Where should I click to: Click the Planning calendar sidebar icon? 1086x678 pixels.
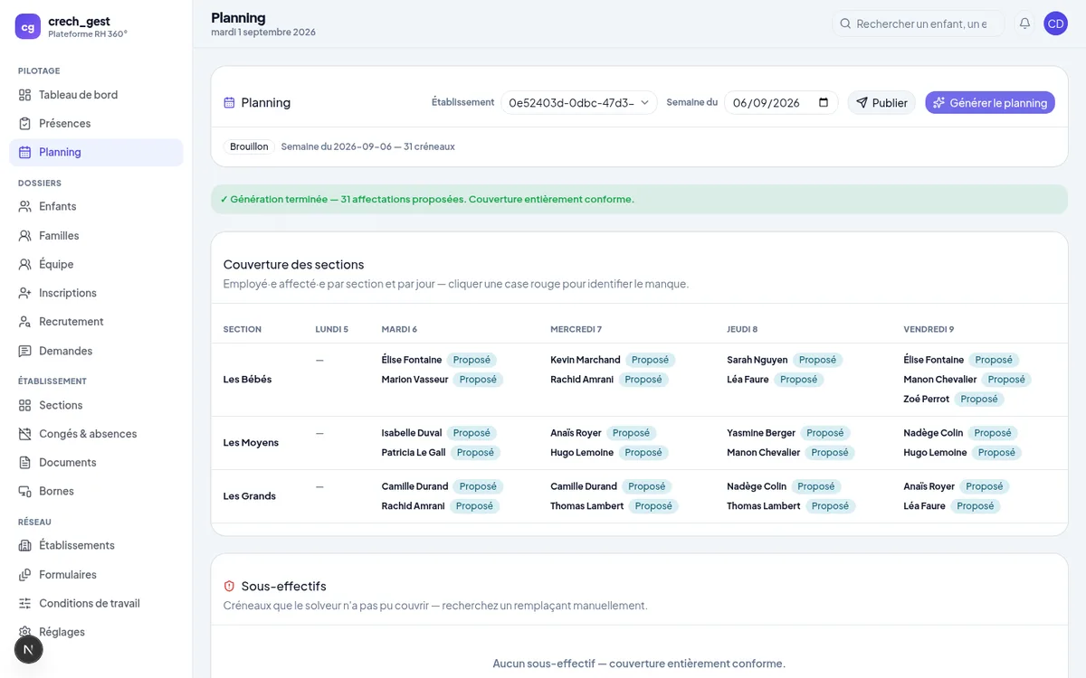pyautogui.click(x=25, y=153)
